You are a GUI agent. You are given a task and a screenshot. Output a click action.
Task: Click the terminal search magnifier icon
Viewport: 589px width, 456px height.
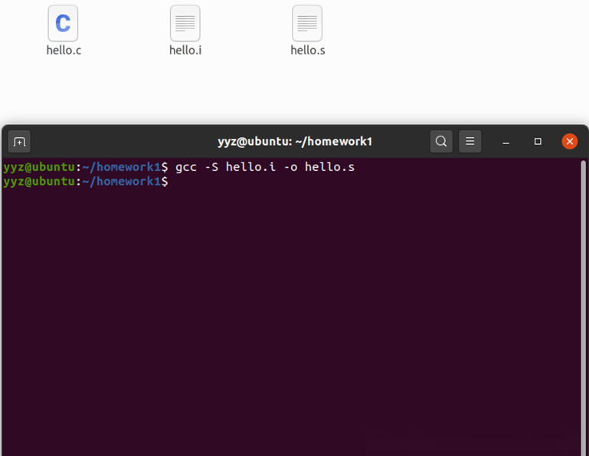[x=441, y=141]
